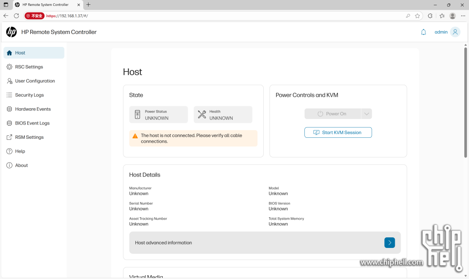Expand Host advanced information arrow
469x279 pixels.
point(390,243)
